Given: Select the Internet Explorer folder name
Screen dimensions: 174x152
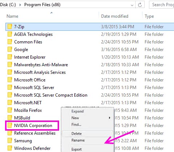Looking at the screenshot, I should 30,57.
